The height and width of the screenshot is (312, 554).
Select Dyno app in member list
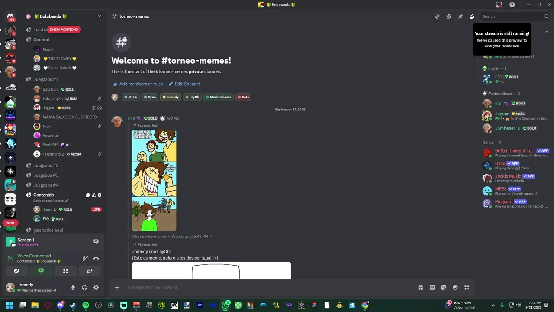coord(515,166)
